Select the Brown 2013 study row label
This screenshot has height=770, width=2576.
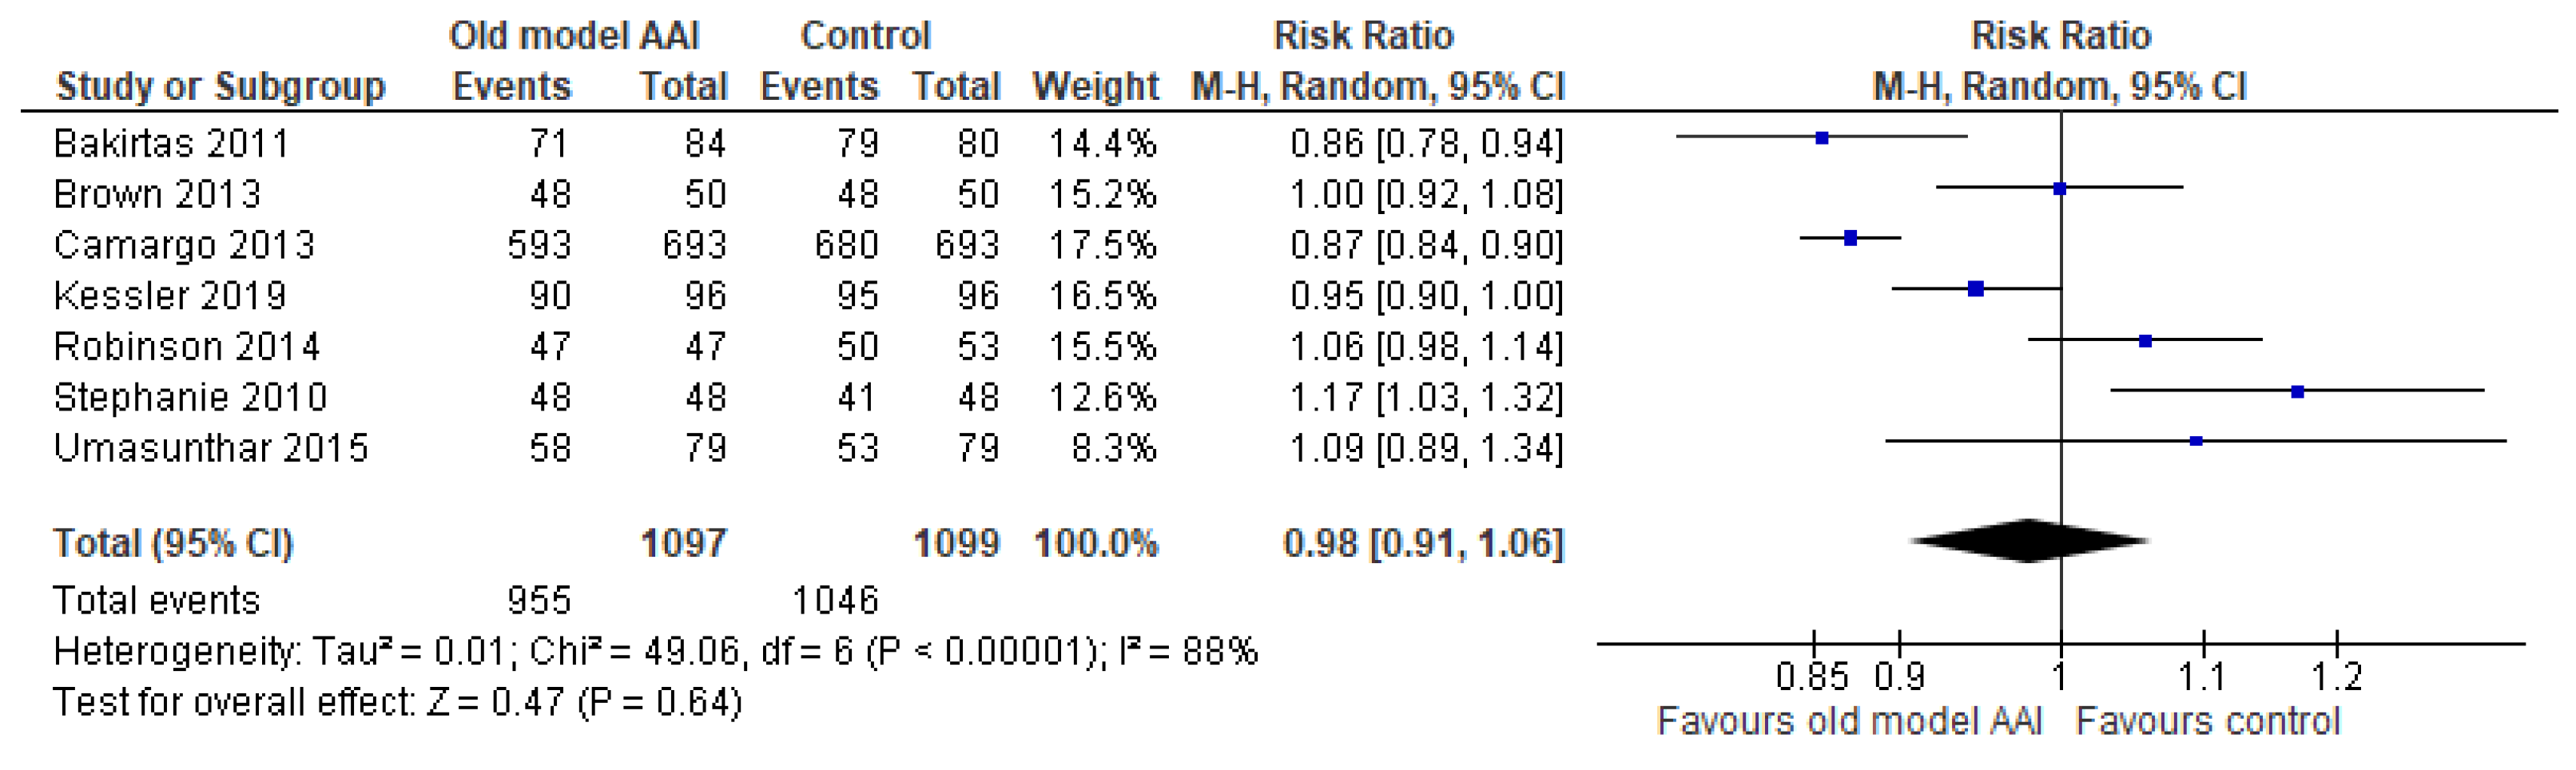click(x=157, y=194)
